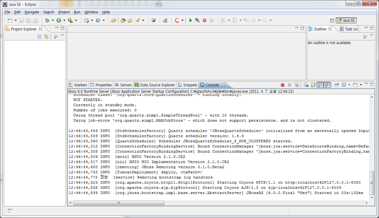Open the Search flashlight dropdown arrow
Viewport: 379px width, 218px height.
click(143, 20)
